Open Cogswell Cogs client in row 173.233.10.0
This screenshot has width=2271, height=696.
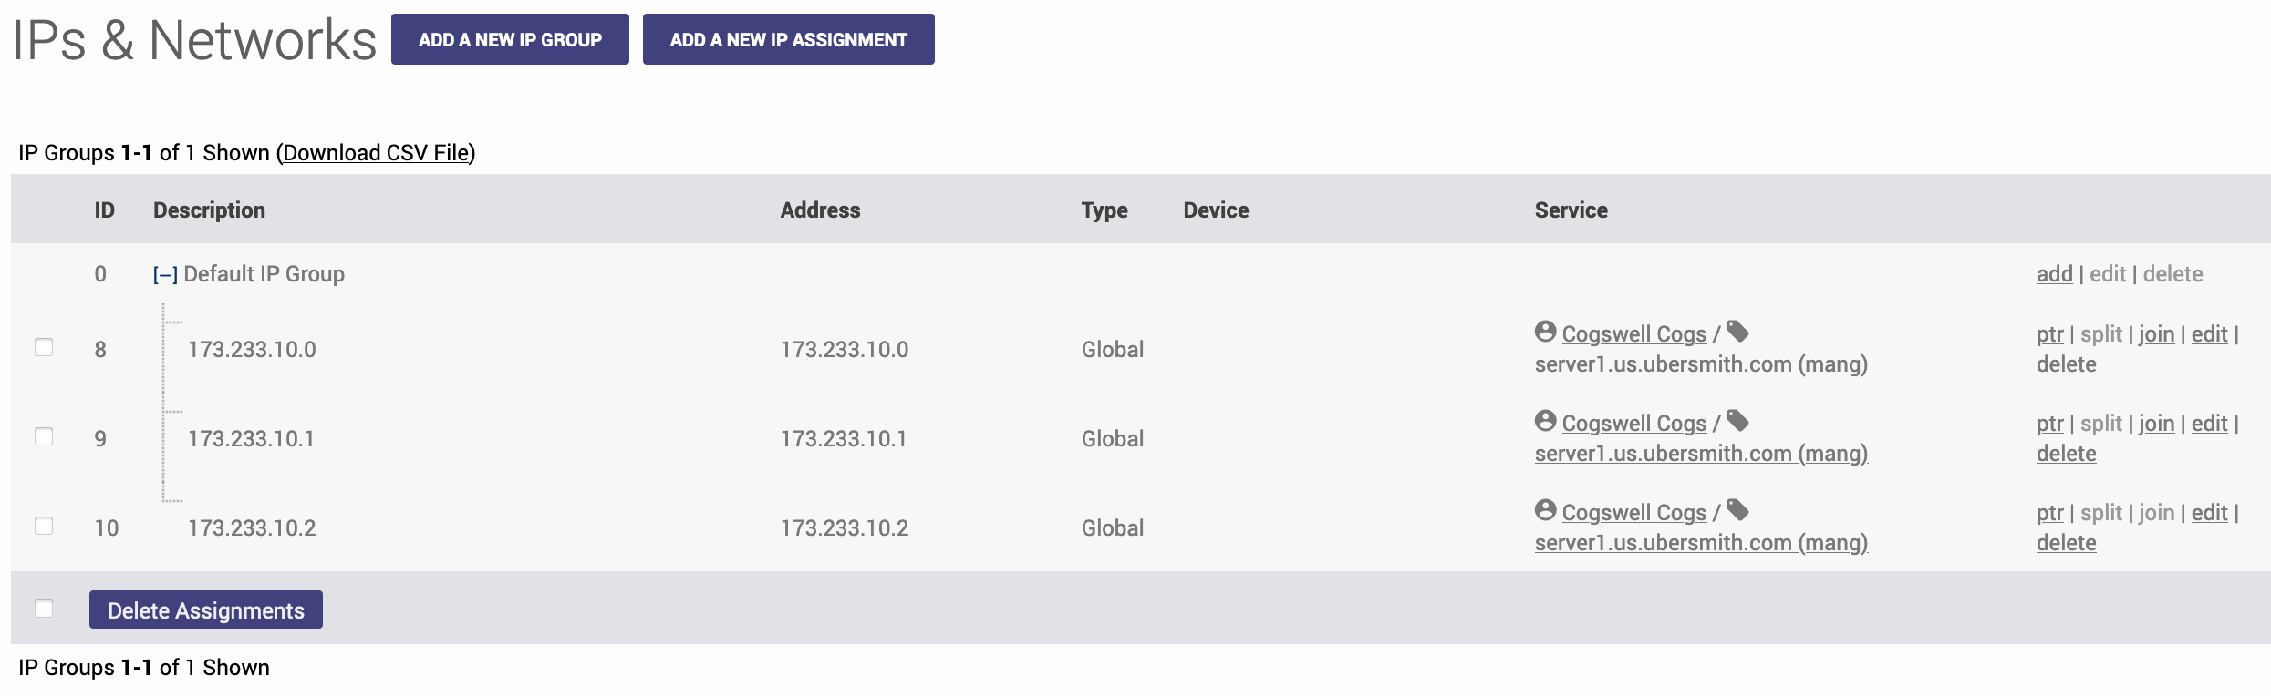tap(1633, 334)
